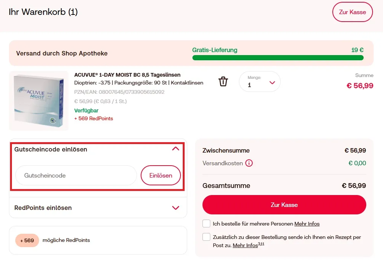Open the Menge quantity dropdown
Screen dimensions: 383x265
pyautogui.click(x=259, y=81)
